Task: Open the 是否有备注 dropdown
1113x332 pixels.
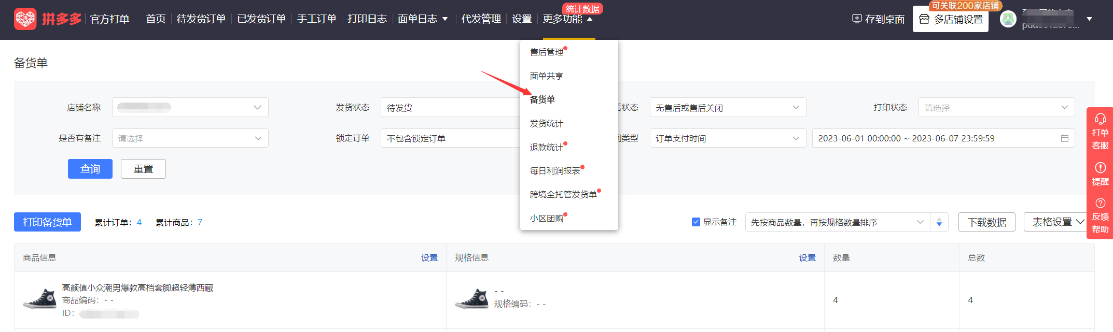Action: point(190,138)
